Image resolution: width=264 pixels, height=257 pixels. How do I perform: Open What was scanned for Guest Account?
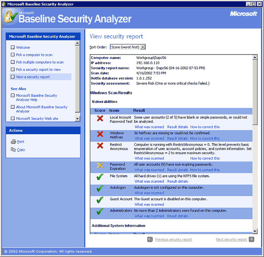pyautogui.click(x=149, y=205)
